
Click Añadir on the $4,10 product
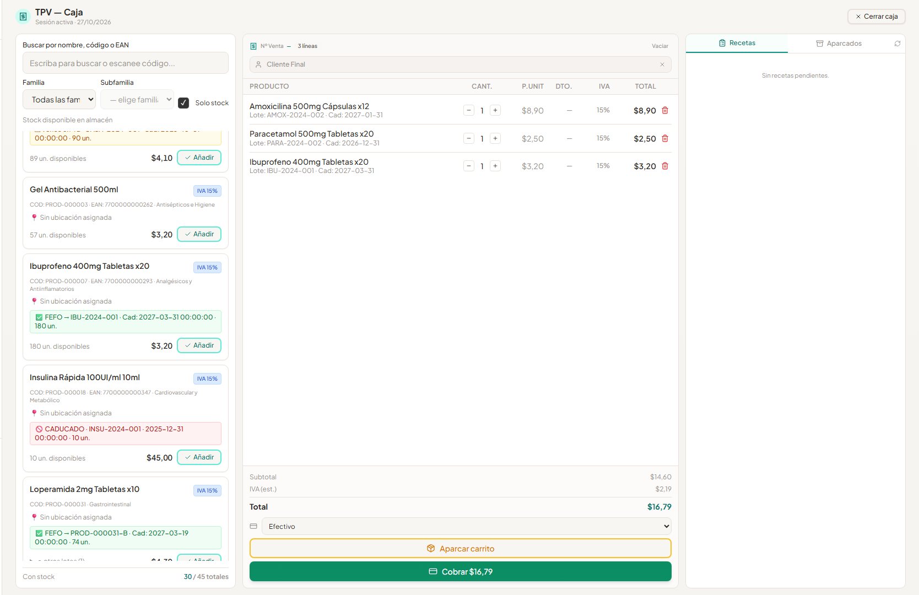(x=199, y=158)
